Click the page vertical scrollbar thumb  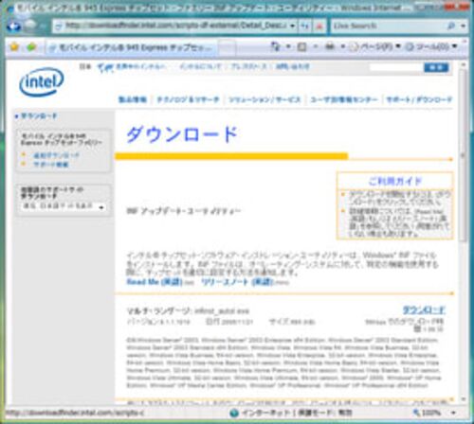(x=463, y=156)
